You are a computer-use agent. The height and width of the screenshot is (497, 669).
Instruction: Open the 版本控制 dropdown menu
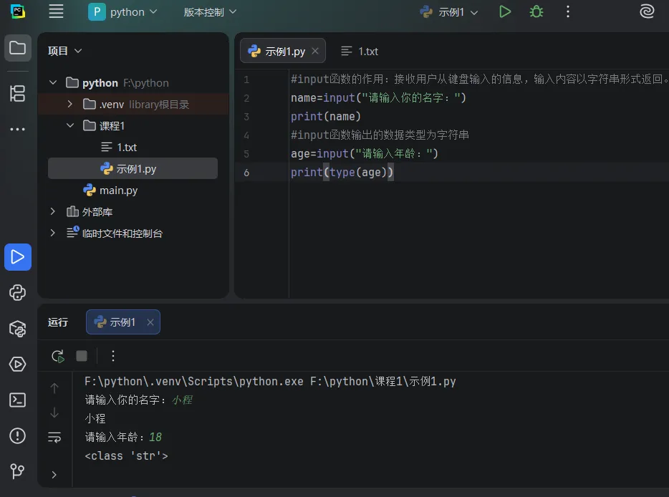[x=210, y=12]
